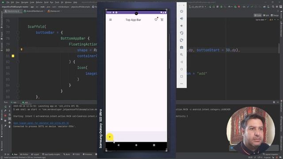Click the emulator volume up button
Screen dimensions: 283x159
[x=182, y=19]
